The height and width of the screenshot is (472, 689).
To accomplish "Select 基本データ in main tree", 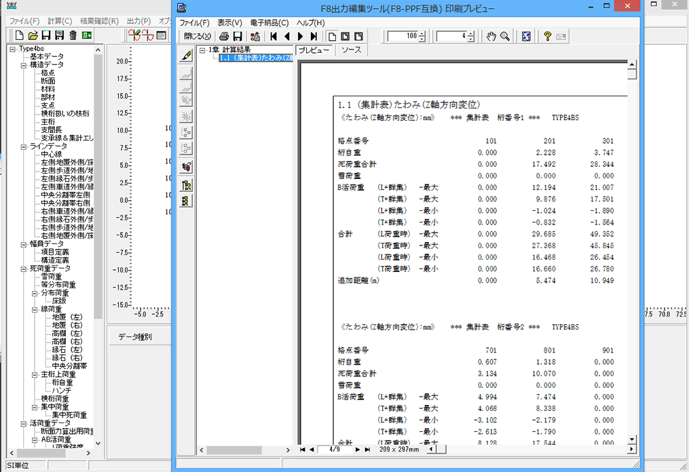I will click(x=47, y=57).
